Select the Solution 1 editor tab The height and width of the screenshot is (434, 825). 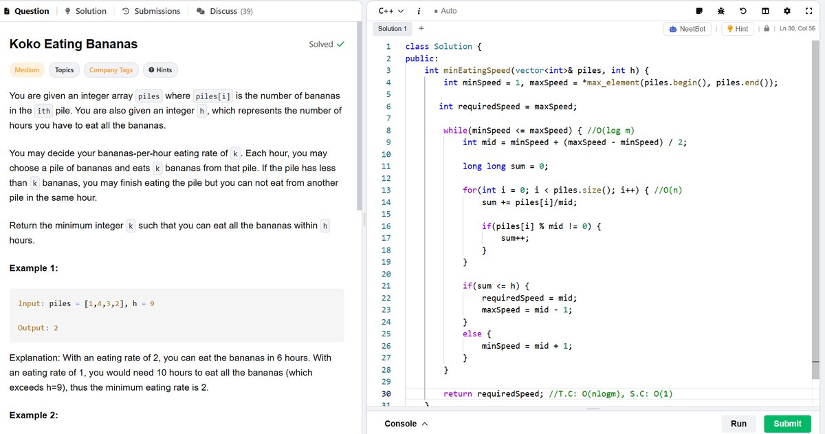392,28
